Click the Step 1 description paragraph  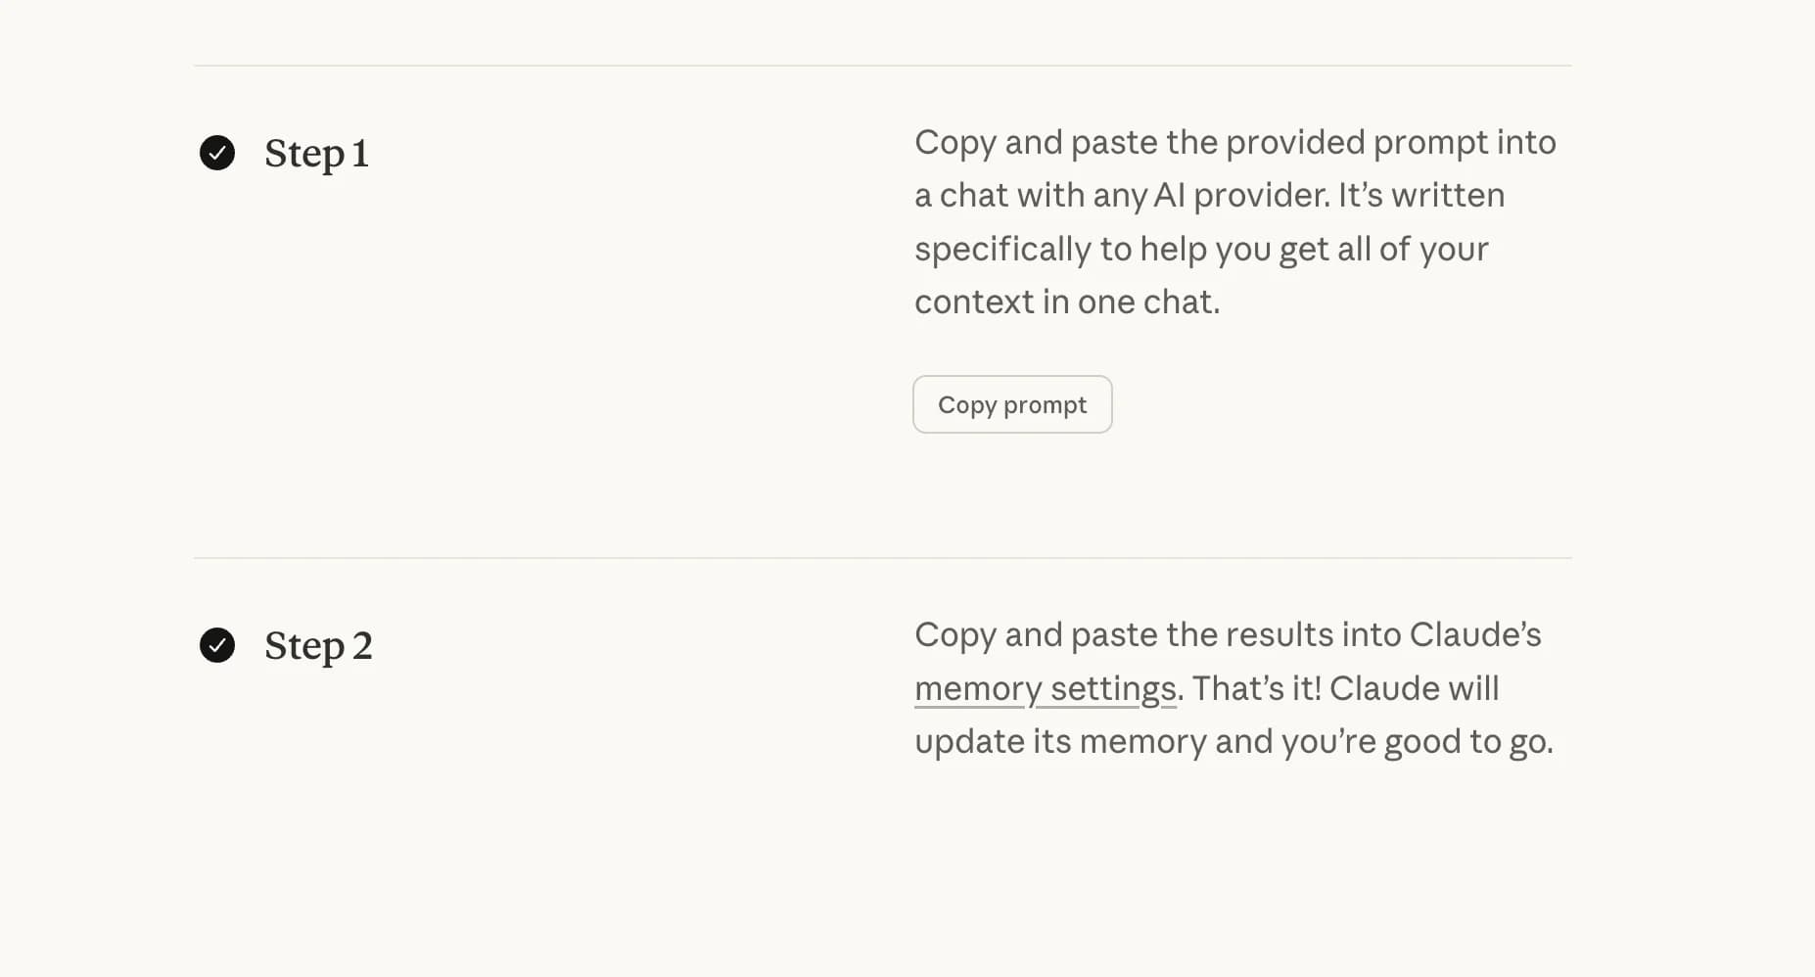[1233, 221]
